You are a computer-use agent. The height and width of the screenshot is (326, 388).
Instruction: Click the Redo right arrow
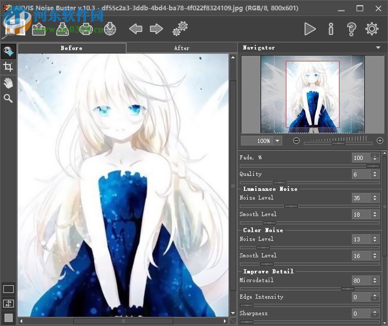click(156, 29)
